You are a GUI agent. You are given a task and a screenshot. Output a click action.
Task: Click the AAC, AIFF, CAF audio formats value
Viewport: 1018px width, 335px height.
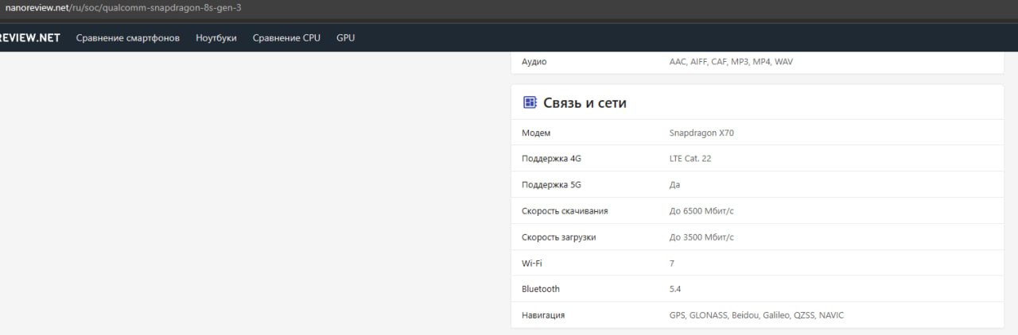point(731,62)
